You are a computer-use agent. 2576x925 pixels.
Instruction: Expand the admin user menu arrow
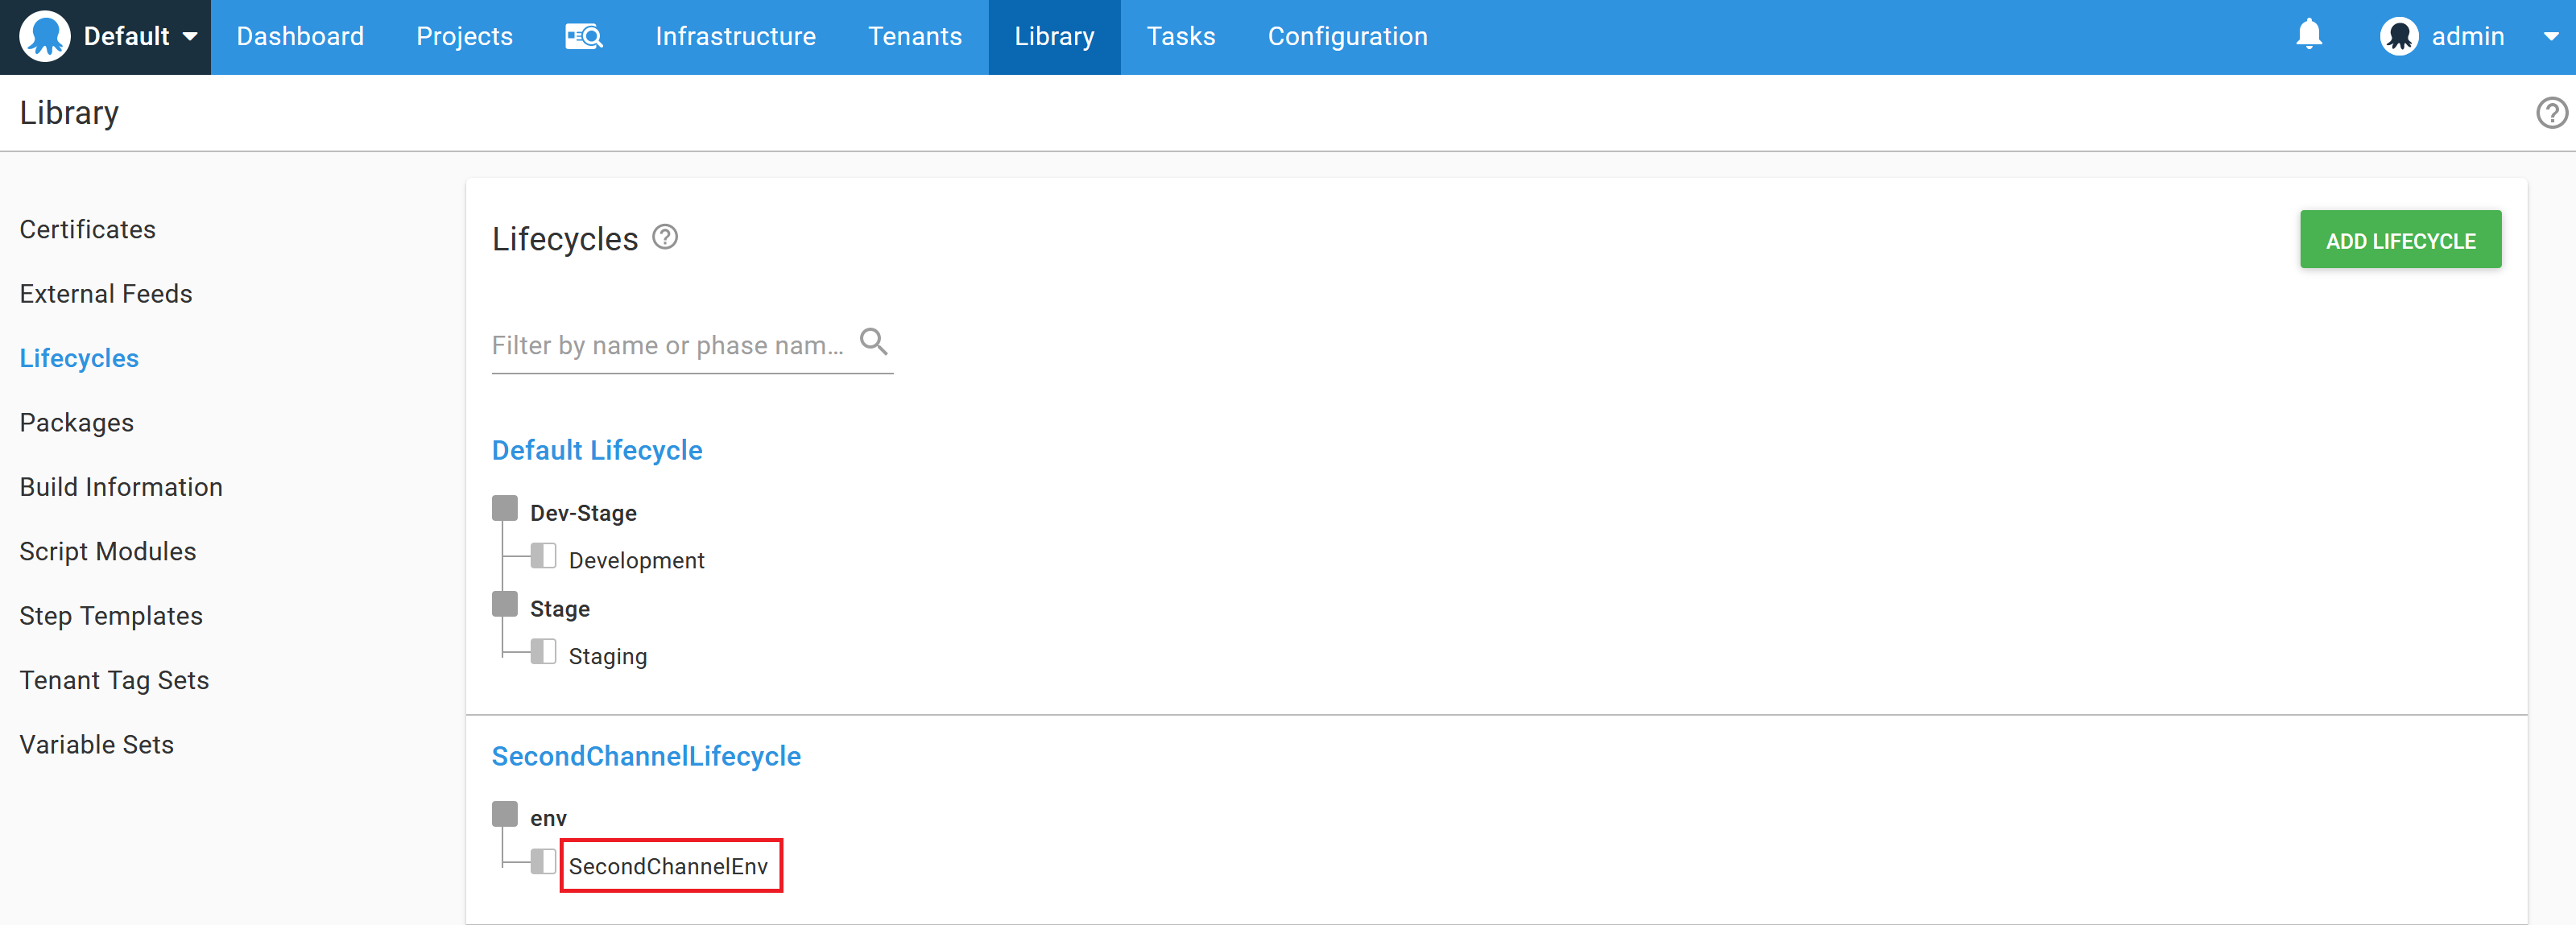pyautogui.click(x=2550, y=37)
